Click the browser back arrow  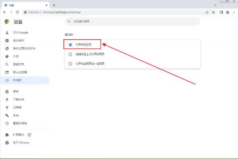pos(4,12)
